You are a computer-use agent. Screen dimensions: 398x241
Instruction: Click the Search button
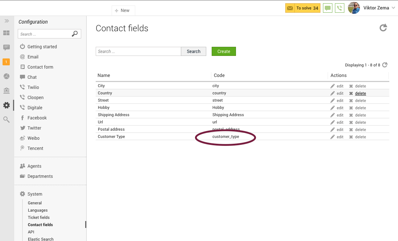coord(194,51)
